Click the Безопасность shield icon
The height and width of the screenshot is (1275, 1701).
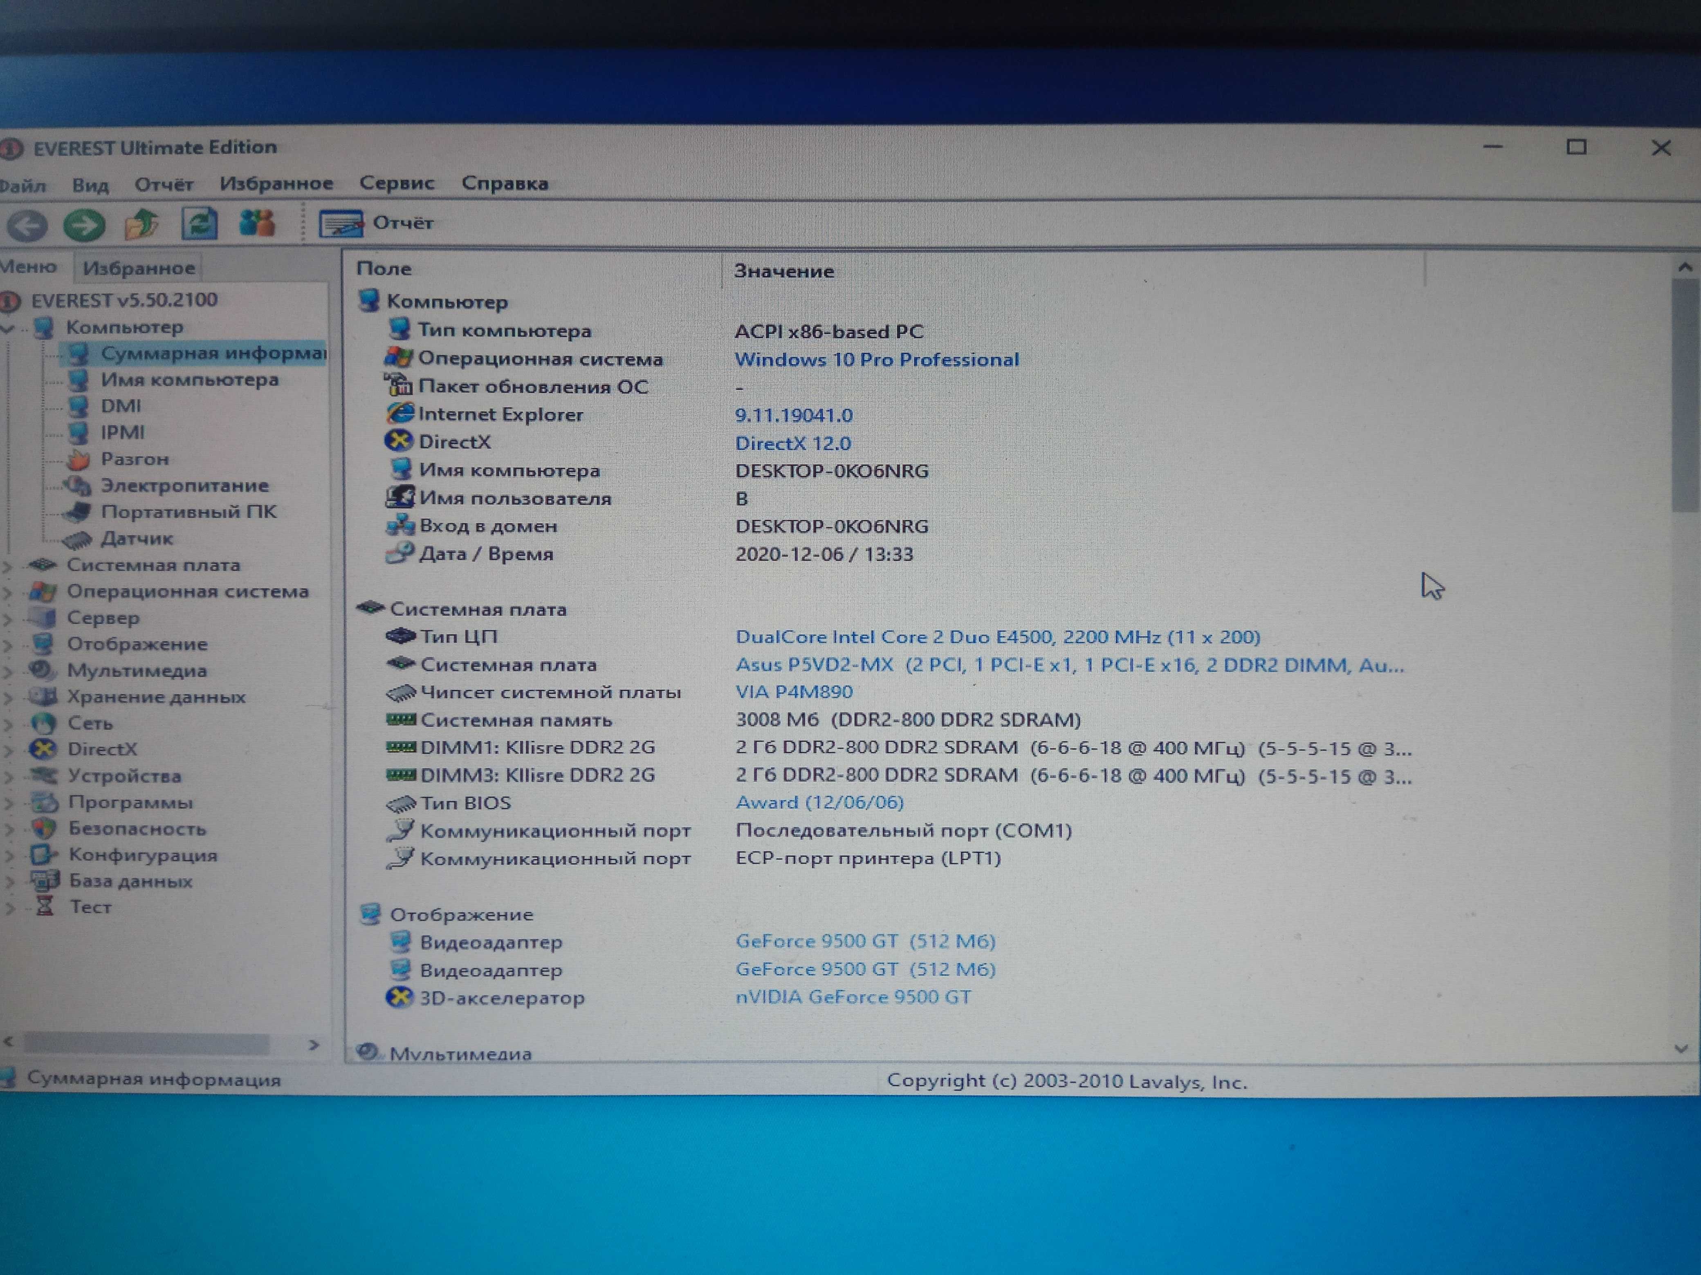point(45,828)
